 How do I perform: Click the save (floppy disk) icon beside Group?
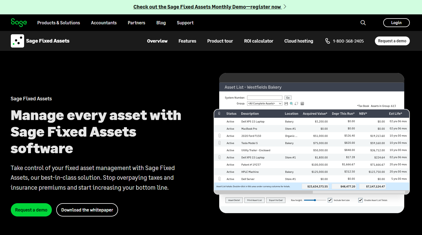286,103
